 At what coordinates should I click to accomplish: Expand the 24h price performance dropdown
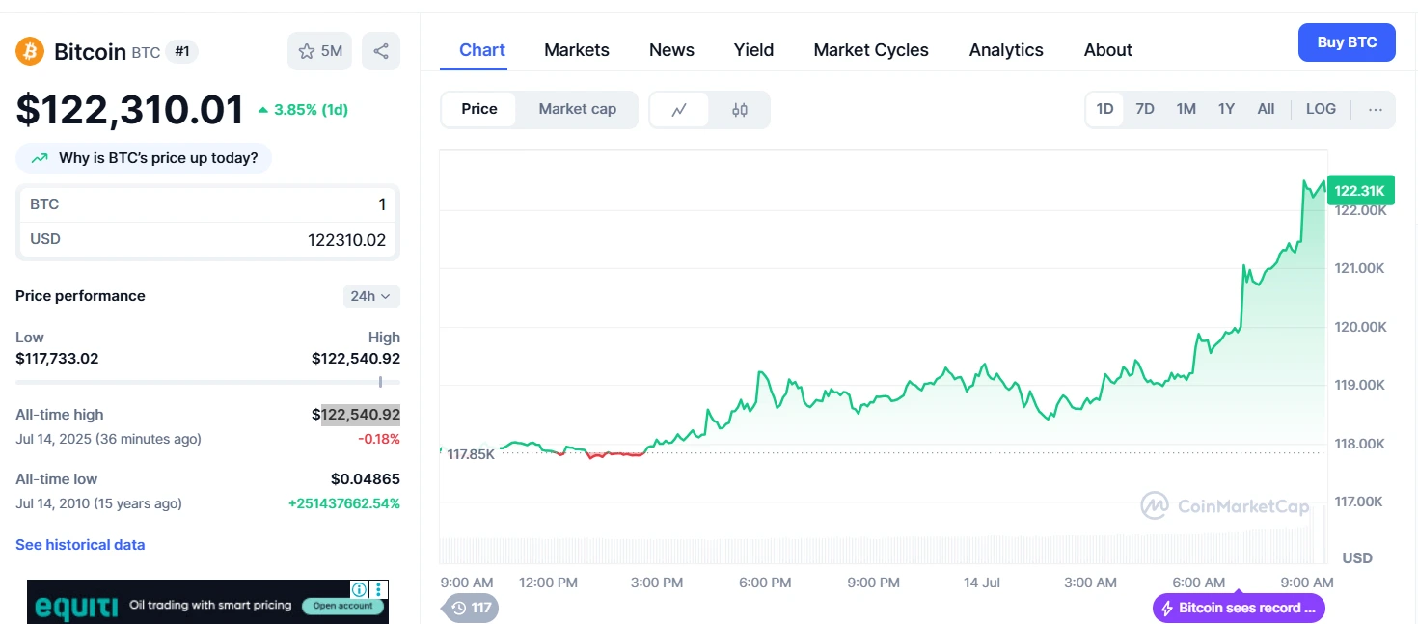[x=371, y=296]
